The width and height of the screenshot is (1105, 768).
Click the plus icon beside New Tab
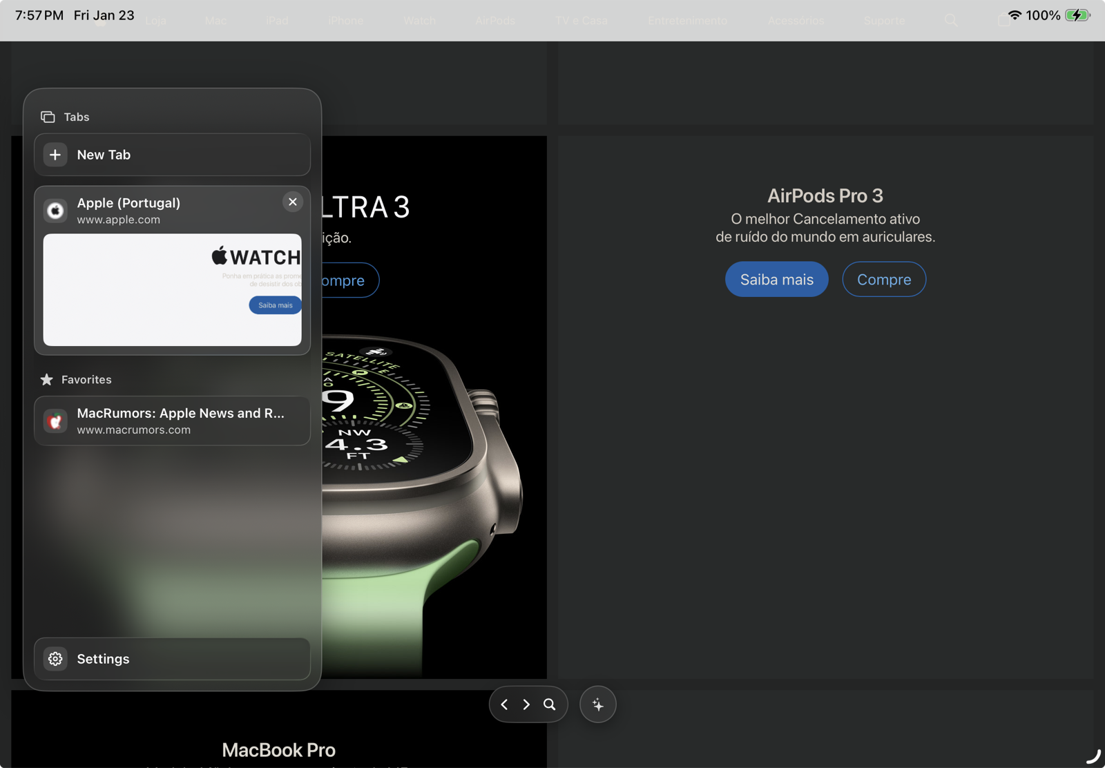tap(55, 155)
